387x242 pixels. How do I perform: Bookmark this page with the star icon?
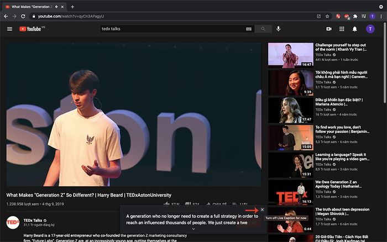tap(327, 16)
